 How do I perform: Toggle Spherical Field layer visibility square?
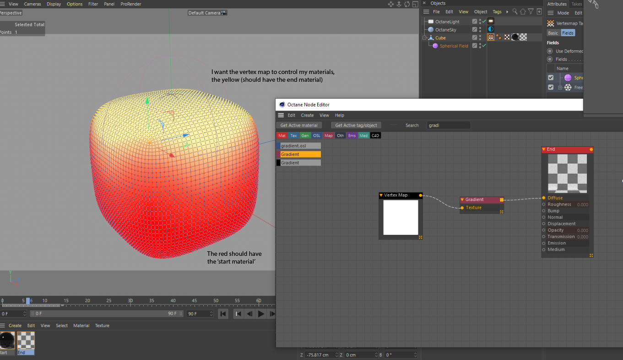tap(475, 46)
